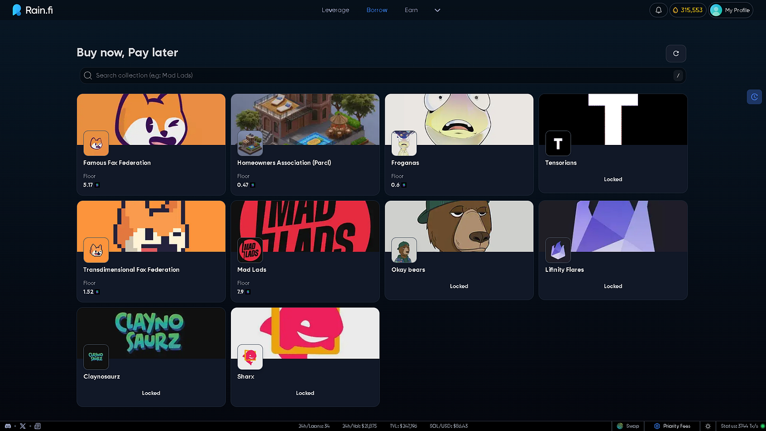Click the Okay bears avatar icon
This screenshot has width=766, height=431.
coord(404,250)
